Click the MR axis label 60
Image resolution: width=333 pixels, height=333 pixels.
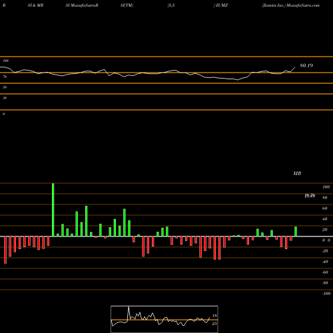click(325, 208)
